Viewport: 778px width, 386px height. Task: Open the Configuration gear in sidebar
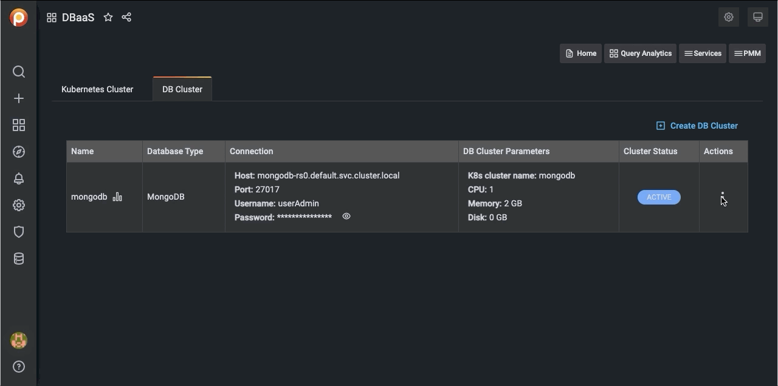point(19,205)
